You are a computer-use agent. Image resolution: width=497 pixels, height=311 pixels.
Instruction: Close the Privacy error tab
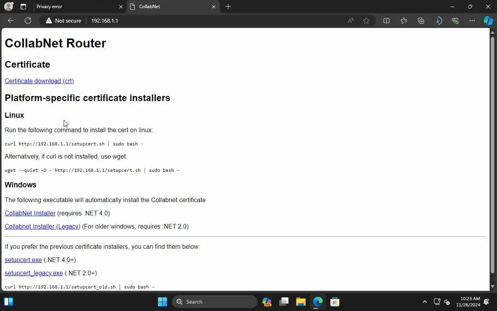pyautogui.click(x=121, y=7)
